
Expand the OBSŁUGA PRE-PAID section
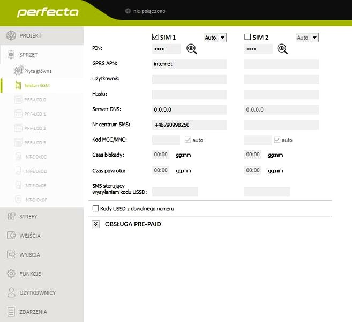[95, 224]
